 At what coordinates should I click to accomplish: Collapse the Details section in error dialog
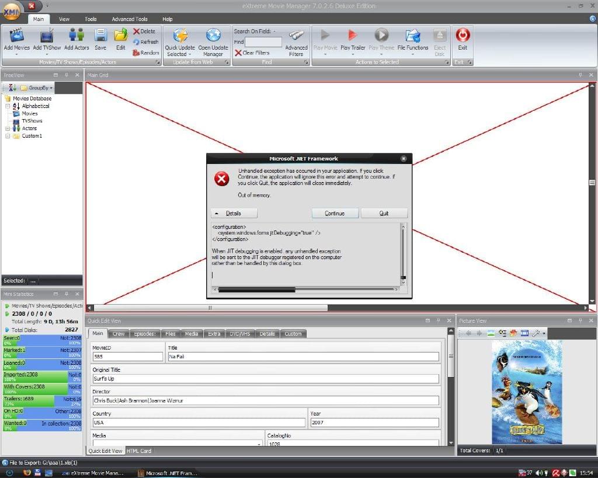click(x=234, y=213)
